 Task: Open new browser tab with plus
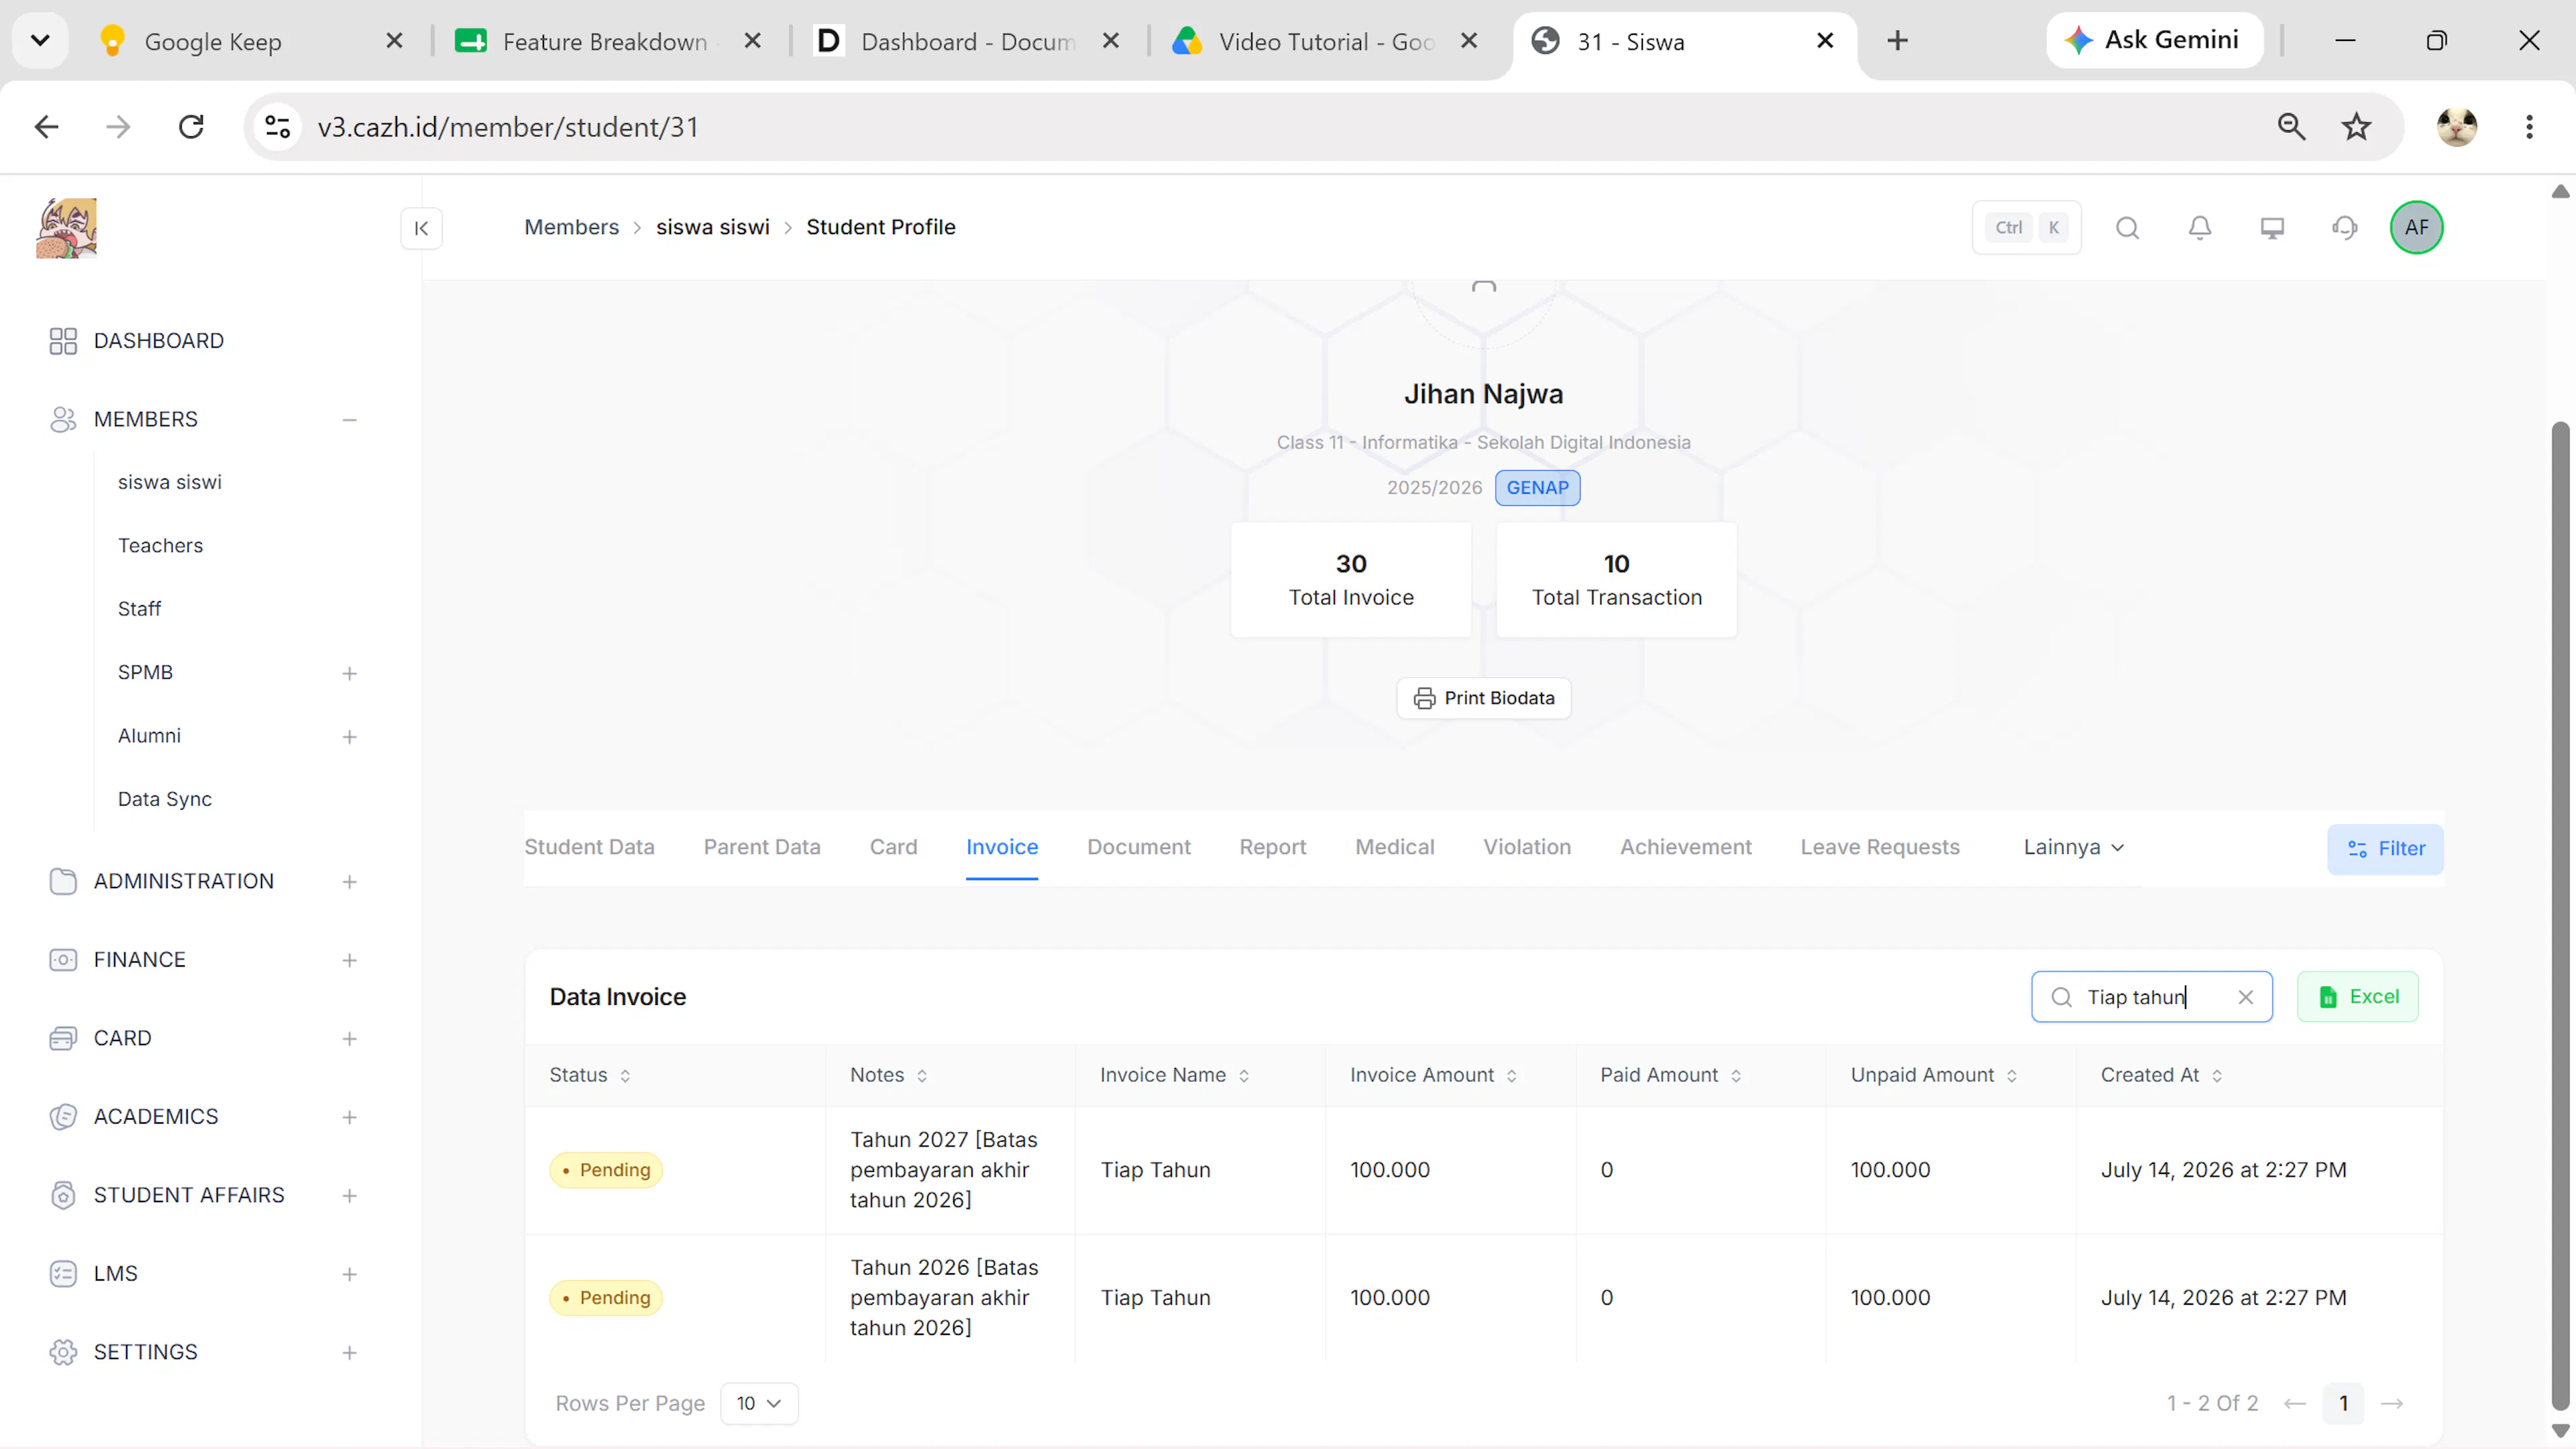1897,41
